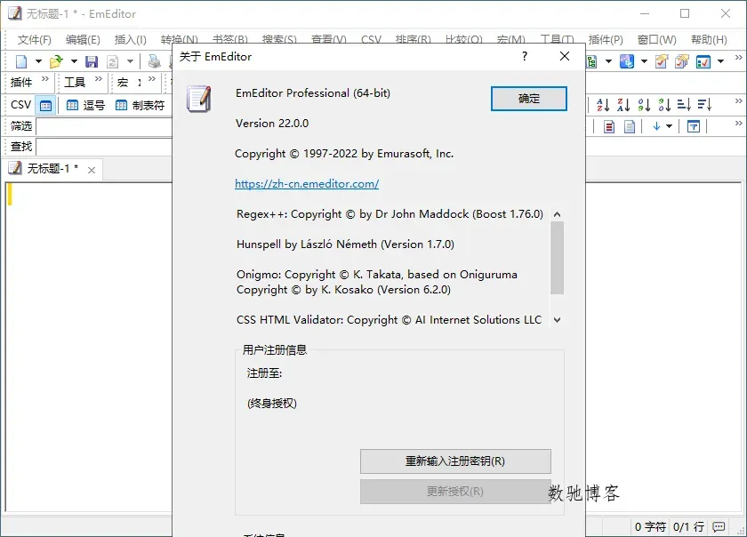Click the filter window funnel icon
This screenshot has height=537, width=747.
694,126
